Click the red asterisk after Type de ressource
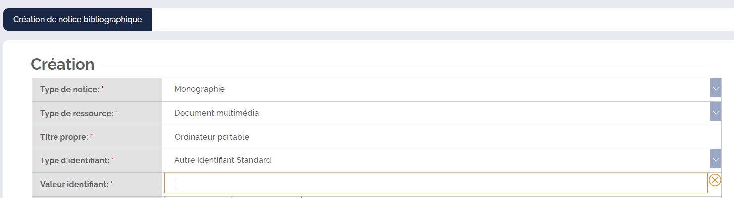734x198 pixels. point(116,112)
